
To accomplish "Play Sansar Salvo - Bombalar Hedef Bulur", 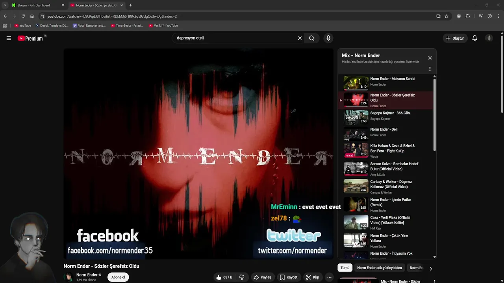I will point(386,169).
